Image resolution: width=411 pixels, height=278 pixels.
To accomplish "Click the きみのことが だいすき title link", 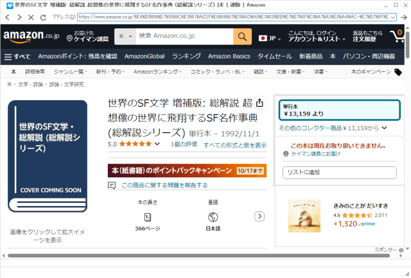I will click(360, 206).
